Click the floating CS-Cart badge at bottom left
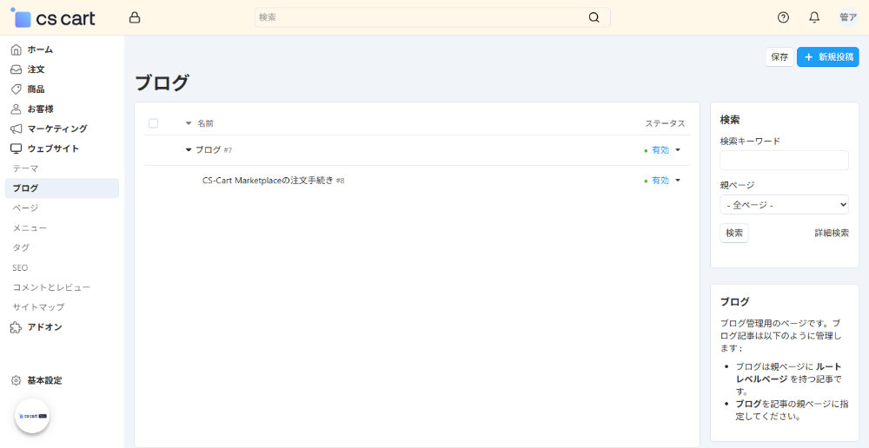869x448 pixels. pos(32,416)
